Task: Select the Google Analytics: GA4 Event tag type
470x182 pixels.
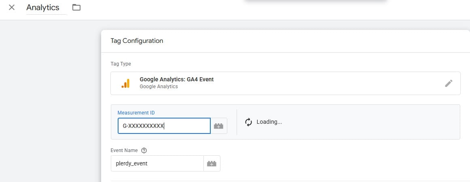Action: pyautogui.click(x=286, y=83)
